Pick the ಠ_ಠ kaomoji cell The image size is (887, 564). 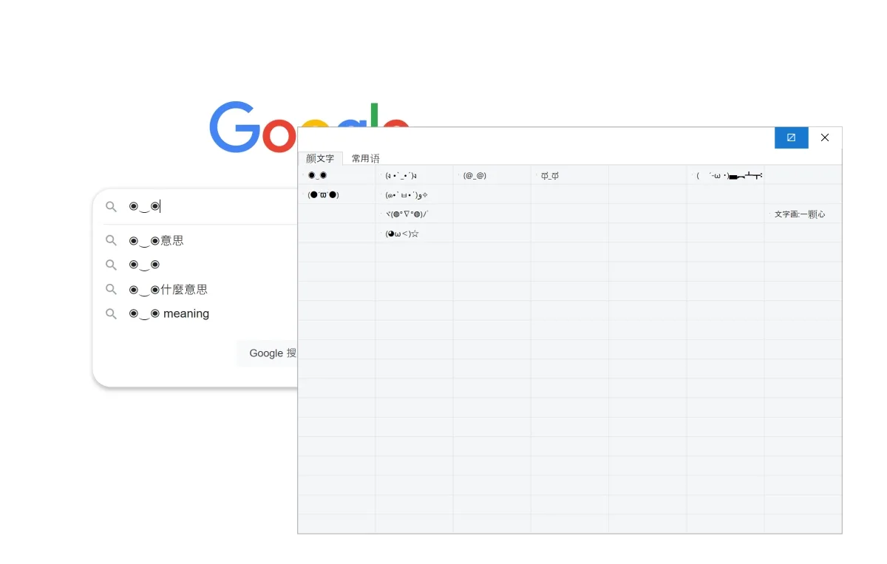click(569, 175)
